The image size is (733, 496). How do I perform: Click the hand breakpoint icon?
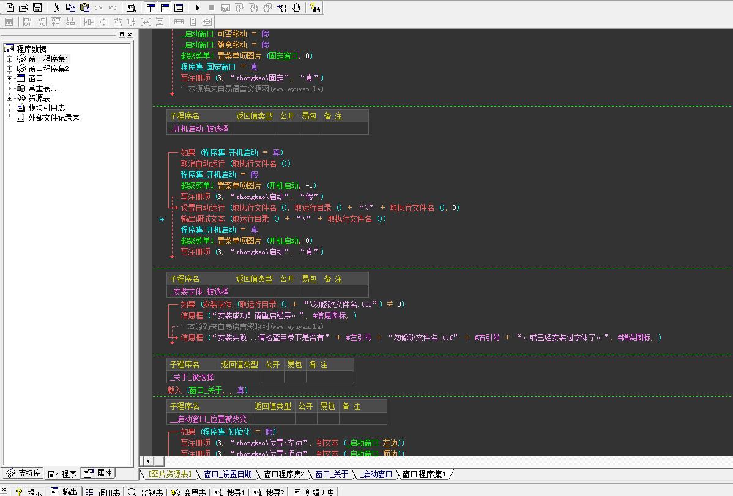[296, 7]
